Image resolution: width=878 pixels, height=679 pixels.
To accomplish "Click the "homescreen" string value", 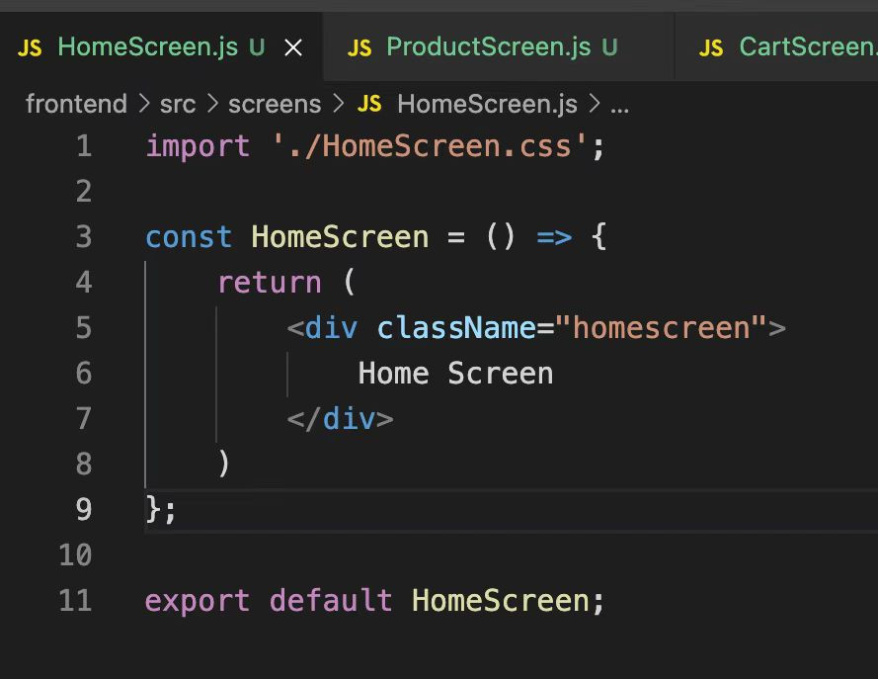I will click(662, 328).
